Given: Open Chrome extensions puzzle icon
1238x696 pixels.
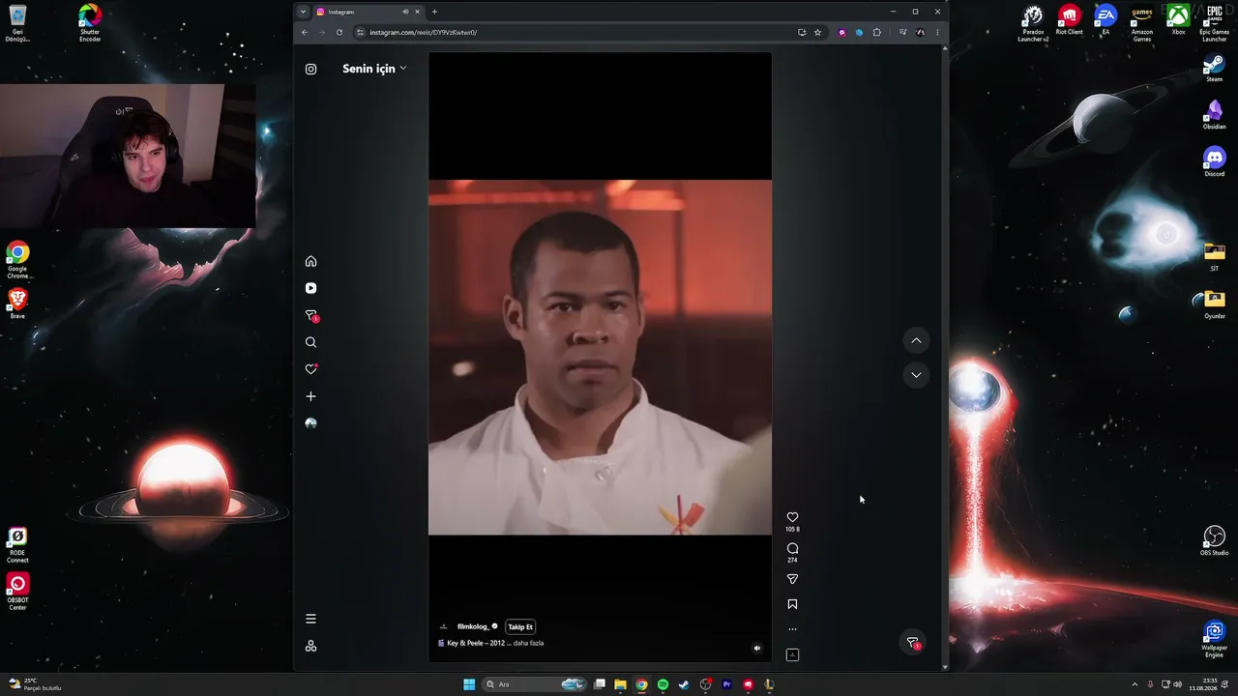Looking at the screenshot, I should coord(877,32).
